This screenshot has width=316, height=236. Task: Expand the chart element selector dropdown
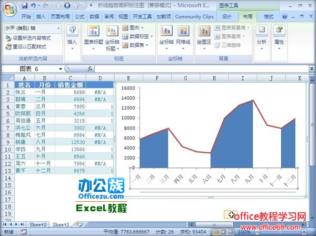(58, 28)
